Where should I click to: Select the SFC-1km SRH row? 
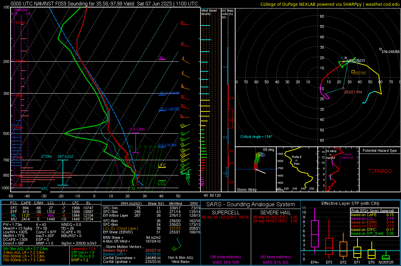152,208
